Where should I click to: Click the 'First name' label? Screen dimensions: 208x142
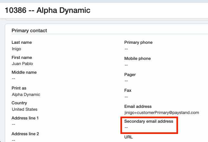pyautogui.click(x=22, y=57)
